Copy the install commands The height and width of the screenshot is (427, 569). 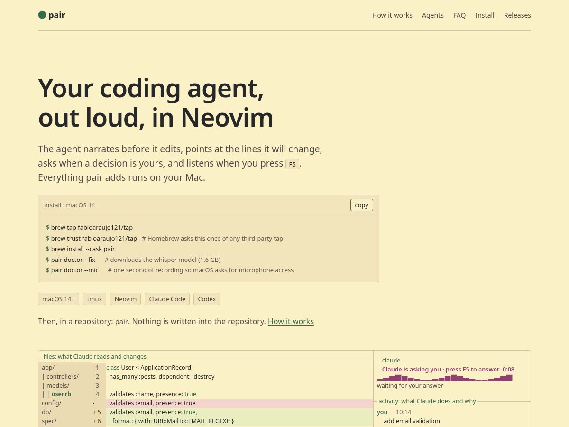362,205
